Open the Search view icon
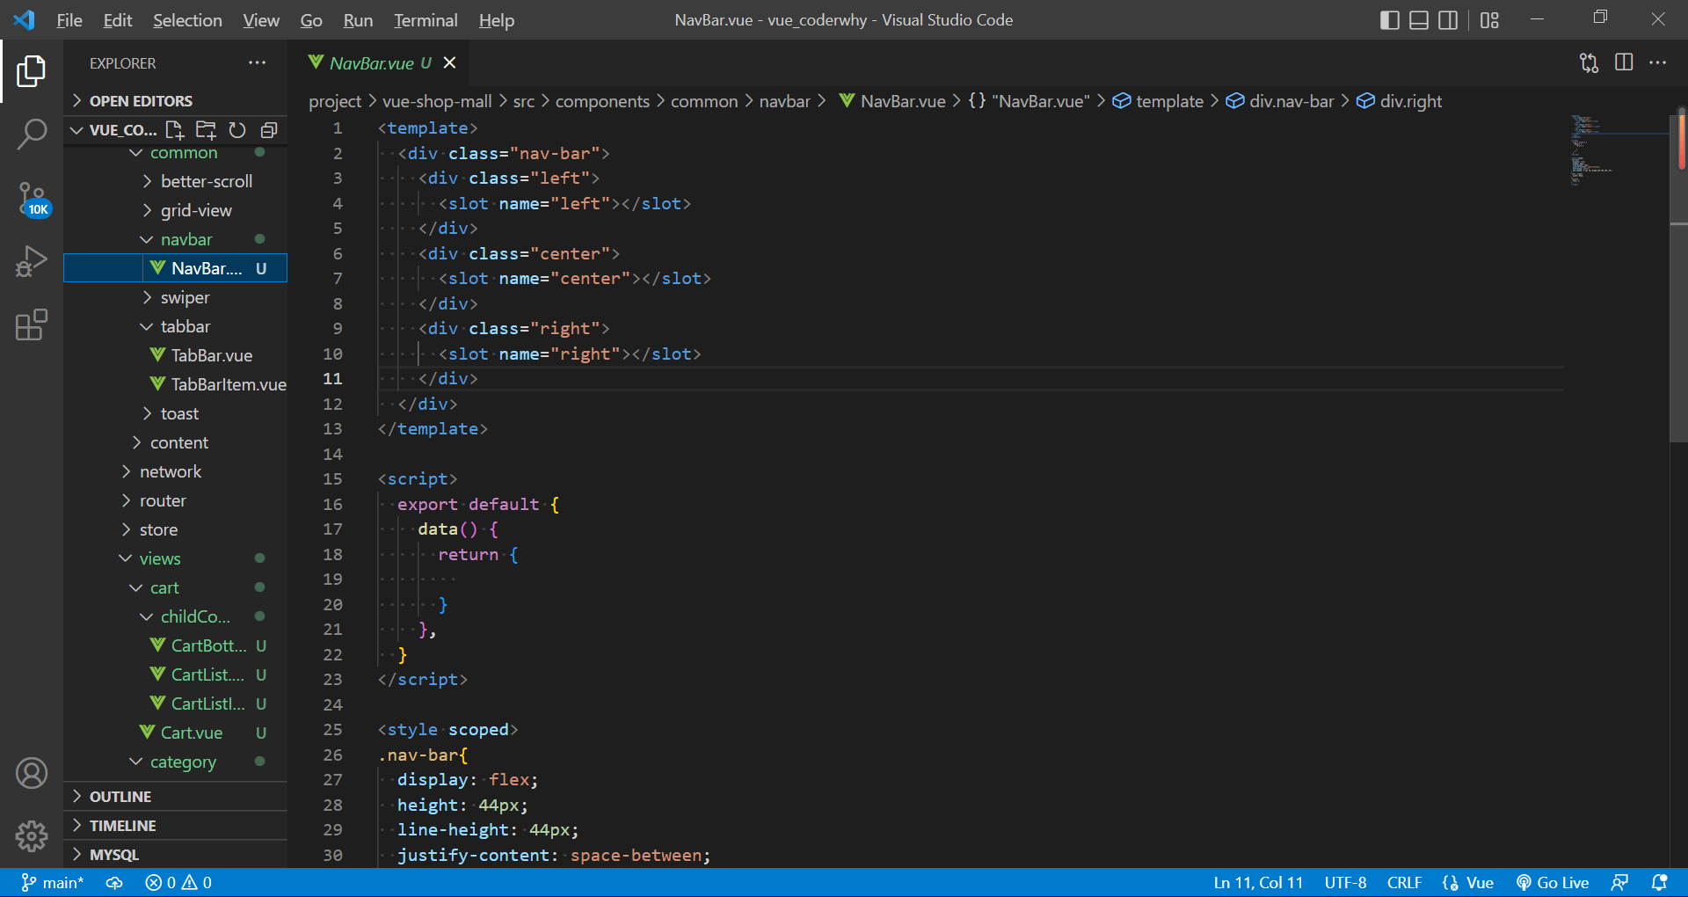Screen dimensions: 1688x897 click(32, 135)
